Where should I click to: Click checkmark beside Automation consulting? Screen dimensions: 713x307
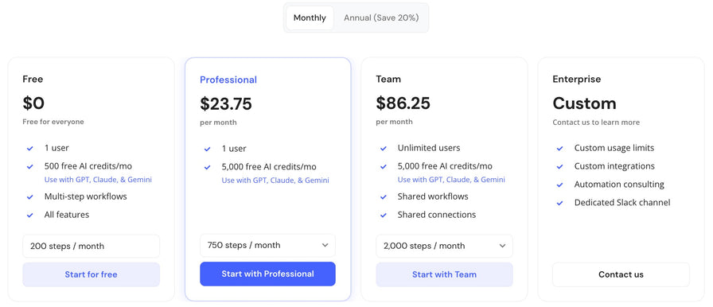[559, 185]
